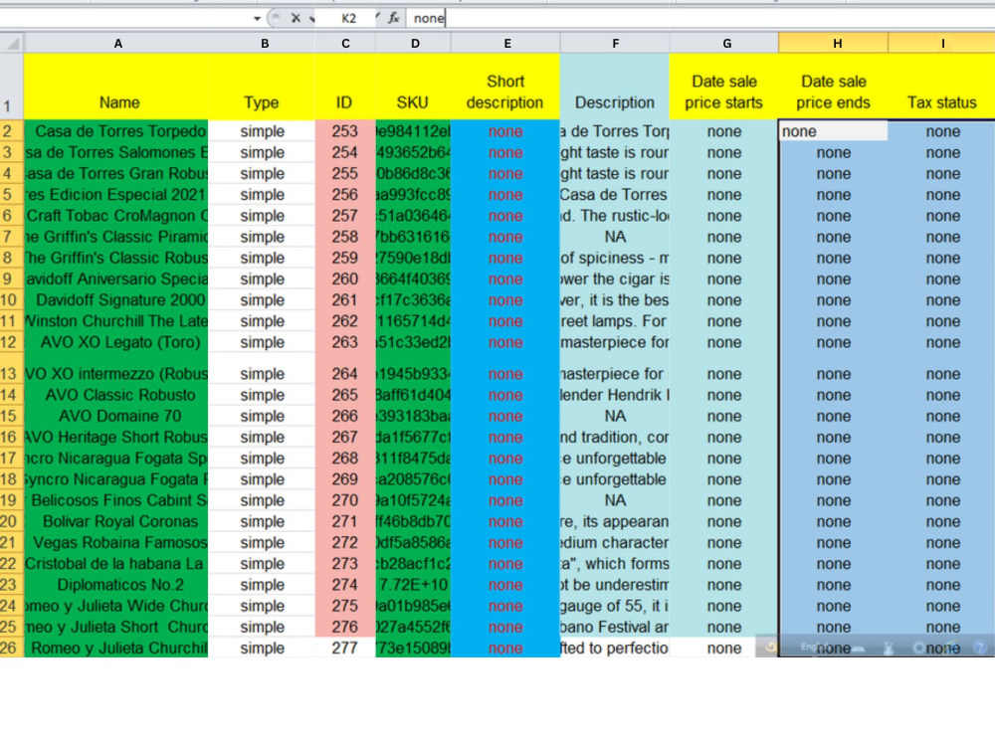This screenshot has width=995, height=746.
Task: Select the active editing cell H2 showing 'none'
Action: 833,131
